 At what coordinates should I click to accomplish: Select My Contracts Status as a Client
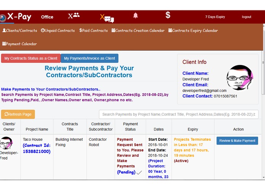coord(31,58)
